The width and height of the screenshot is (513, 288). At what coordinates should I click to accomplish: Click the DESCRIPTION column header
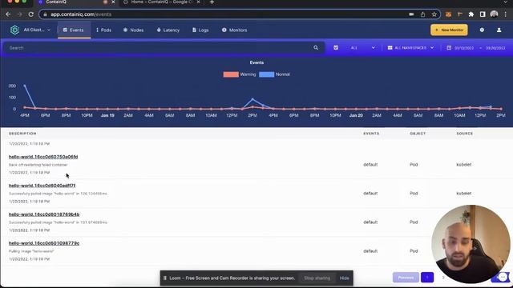click(x=22, y=134)
